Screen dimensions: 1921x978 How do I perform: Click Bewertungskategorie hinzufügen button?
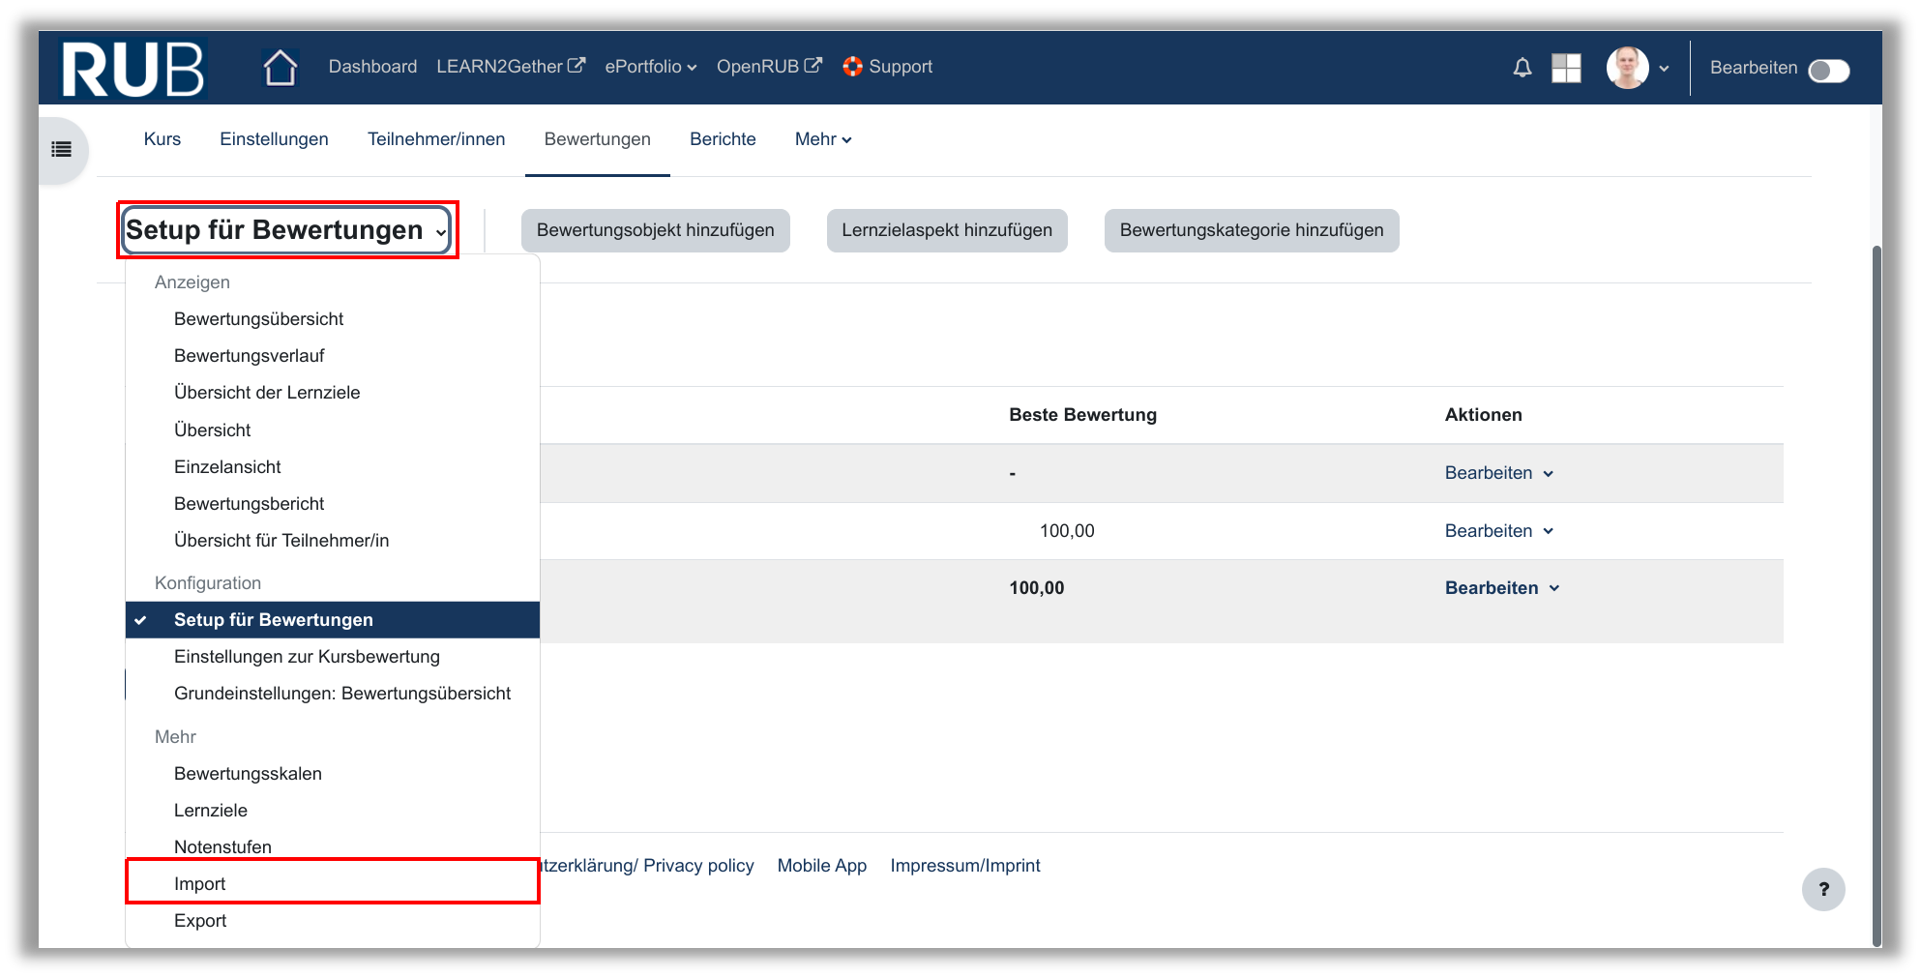tap(1251, 230)
